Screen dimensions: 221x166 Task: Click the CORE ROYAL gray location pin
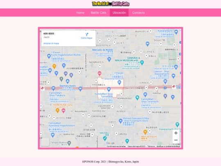(89, 116)
